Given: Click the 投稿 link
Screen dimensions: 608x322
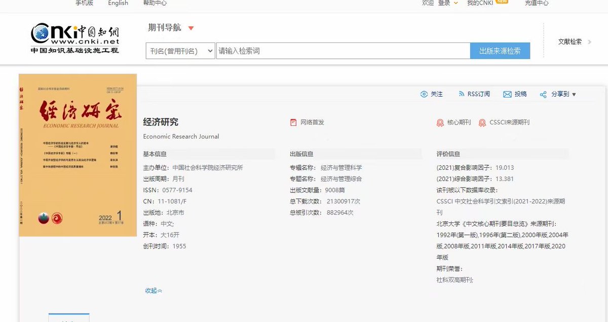Looking at the screenshot, I should point(521,95).
